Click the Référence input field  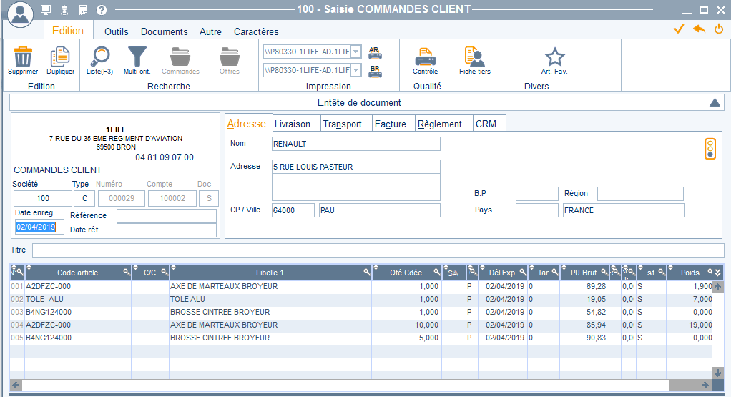tap(167, 216)
